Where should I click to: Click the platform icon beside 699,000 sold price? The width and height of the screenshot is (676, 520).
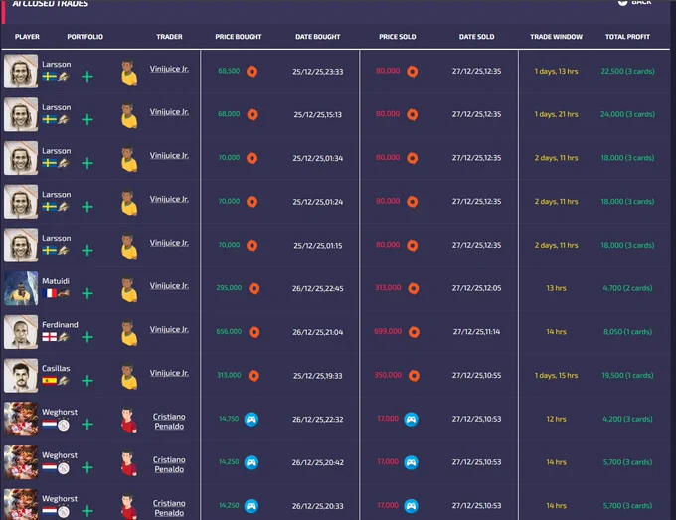(x=414, y=332)
